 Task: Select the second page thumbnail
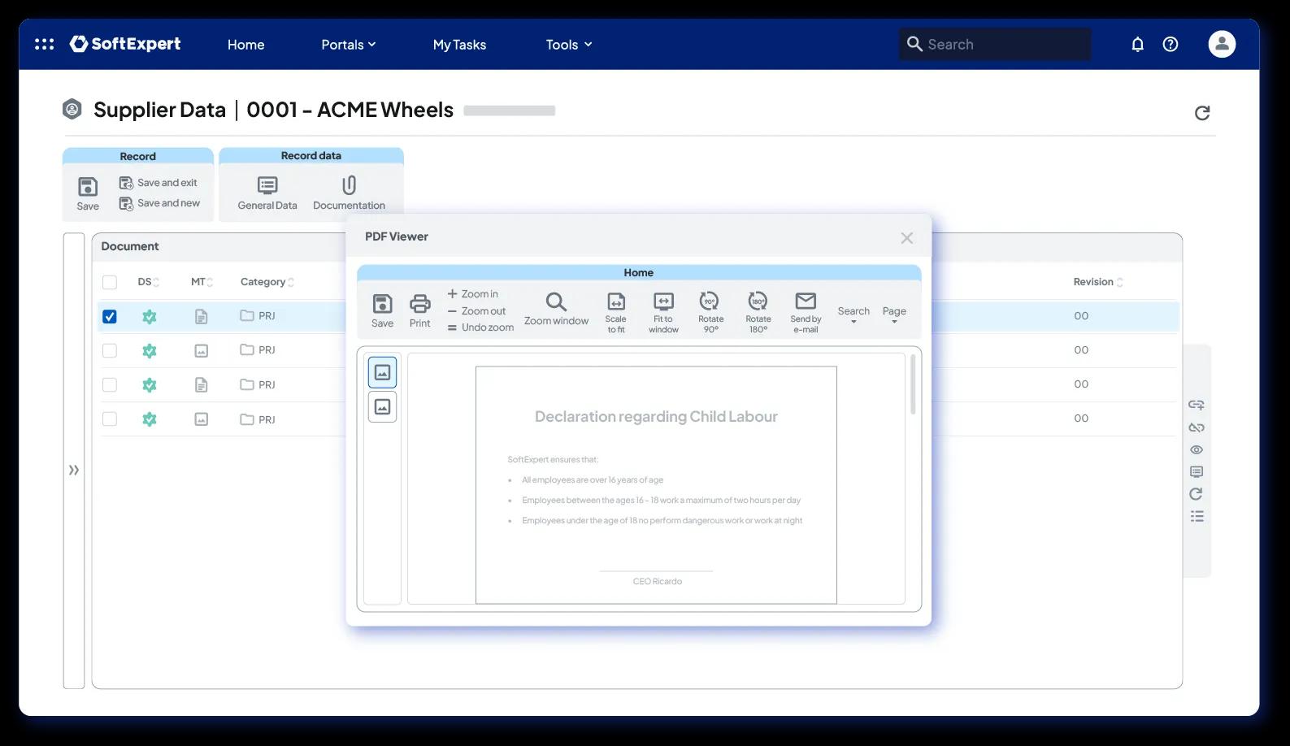382,406
